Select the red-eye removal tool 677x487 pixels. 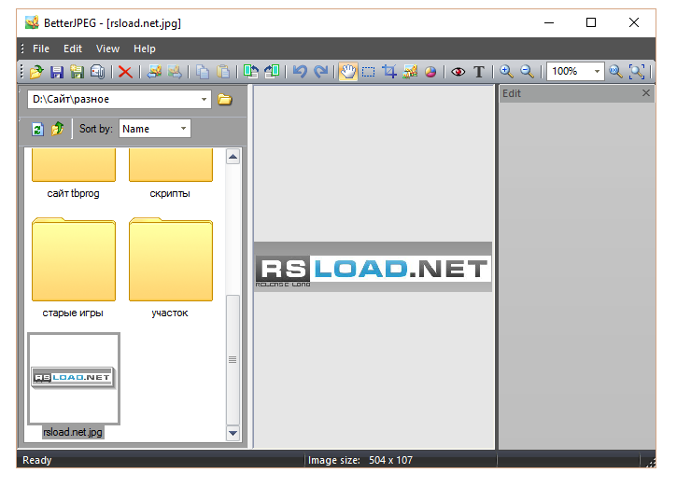pos(458,71)
